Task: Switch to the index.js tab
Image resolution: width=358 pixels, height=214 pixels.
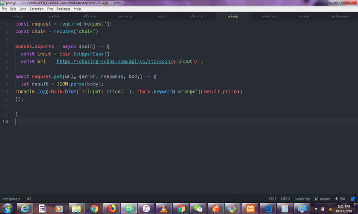Action: [18, 16]
